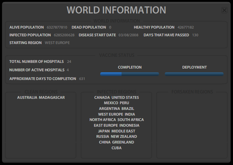Select Greenland in Infected Regions
Screen dimensions: 233x165
tap(123, 142)
